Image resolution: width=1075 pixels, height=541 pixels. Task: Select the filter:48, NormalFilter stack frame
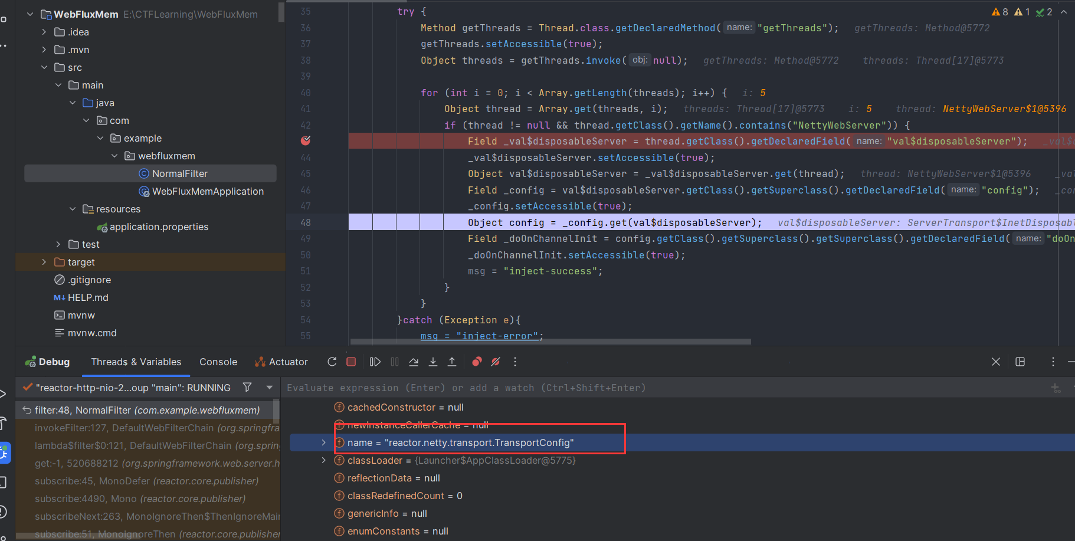(x=148, y=410)
